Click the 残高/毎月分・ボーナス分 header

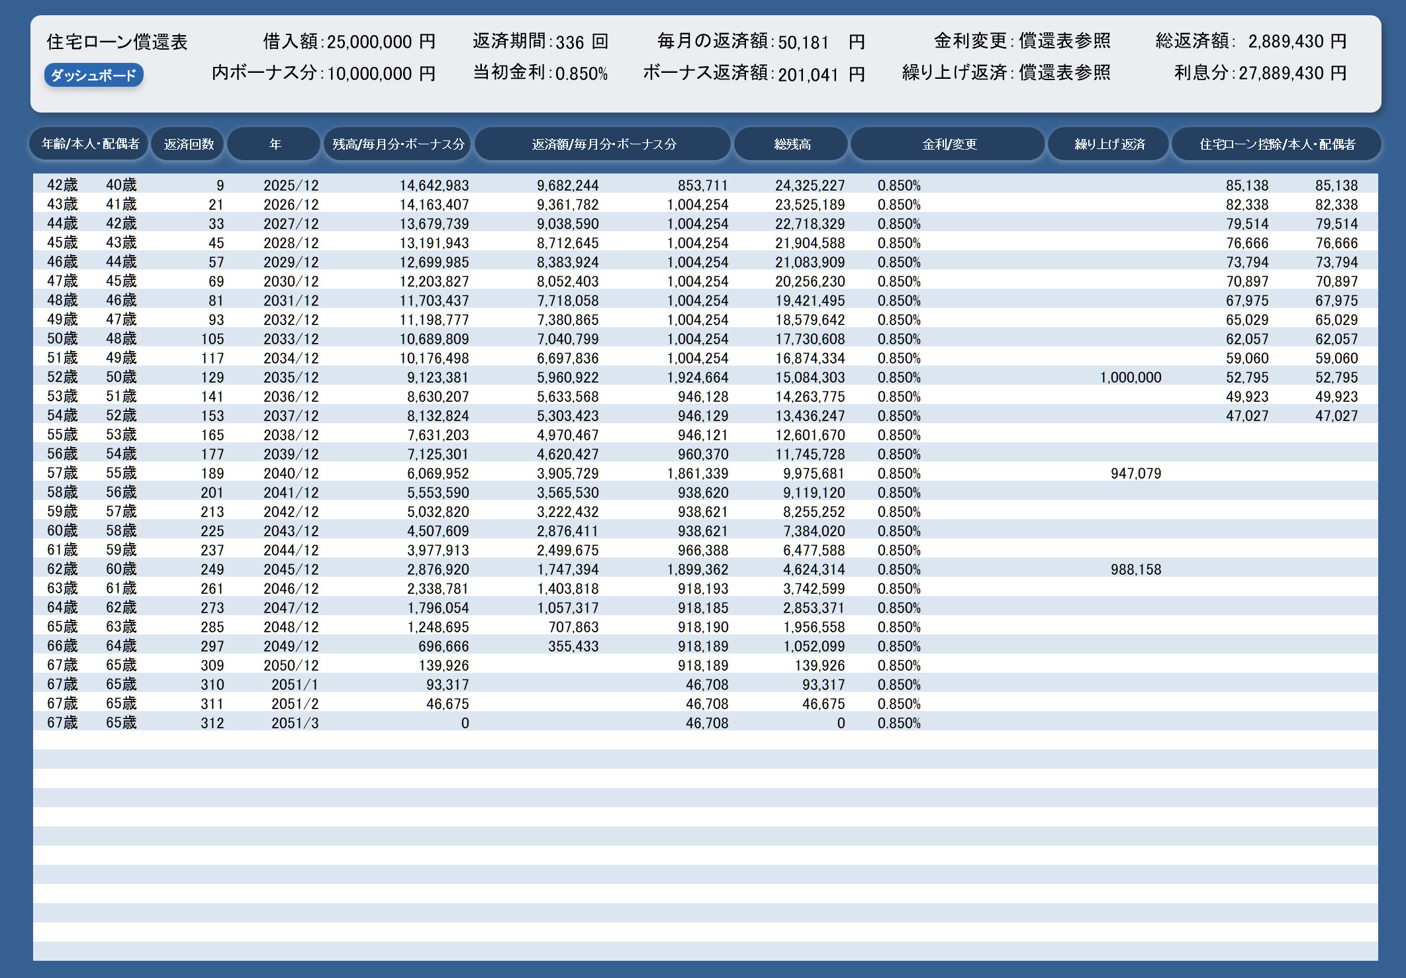click(x=398, y=144)
